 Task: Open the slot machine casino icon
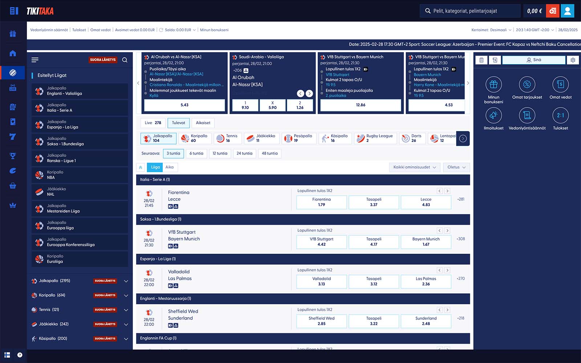pos(13,107)
